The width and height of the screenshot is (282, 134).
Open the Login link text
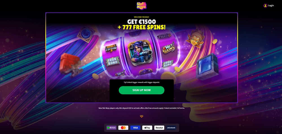coord(271,6)
